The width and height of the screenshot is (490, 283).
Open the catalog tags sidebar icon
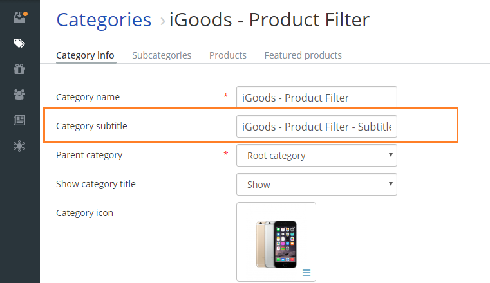[19, 43]
